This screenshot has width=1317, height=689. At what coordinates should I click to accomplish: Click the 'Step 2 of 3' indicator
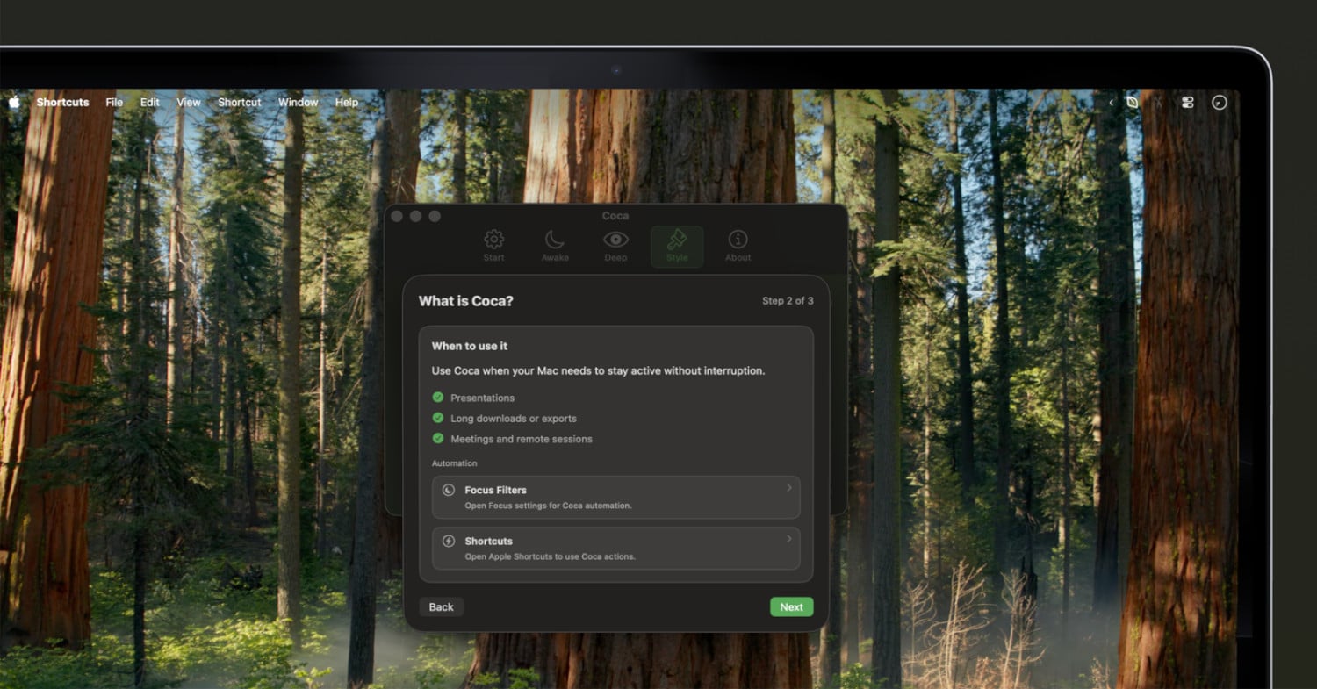[x=788, y=301]
